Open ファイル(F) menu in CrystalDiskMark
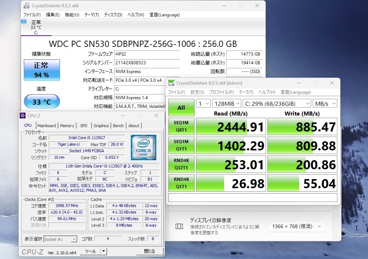368x259 pixels. click(176, 92)
